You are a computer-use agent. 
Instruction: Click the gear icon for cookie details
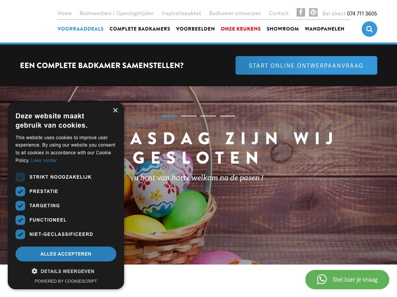click(35, 271)
